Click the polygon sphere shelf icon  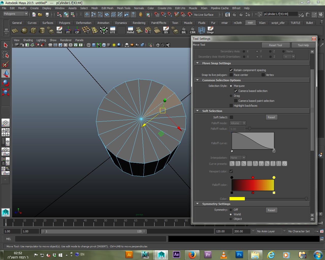[24, 30]
